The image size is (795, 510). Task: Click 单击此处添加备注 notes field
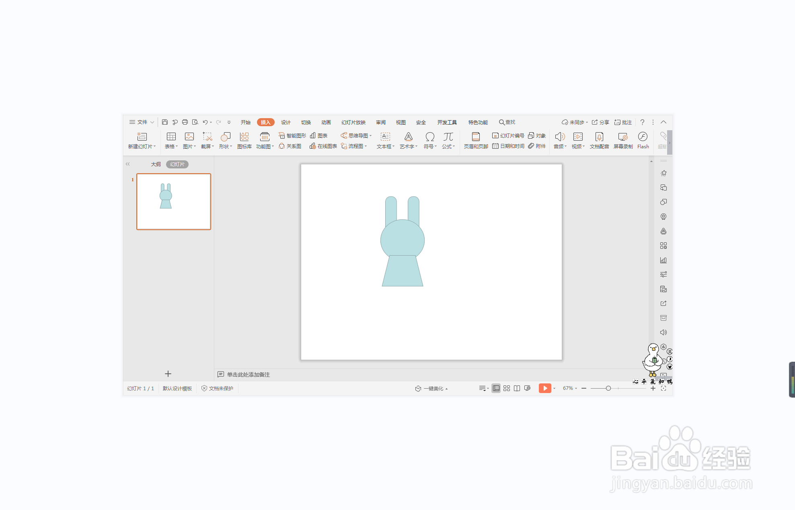point(249,375)
